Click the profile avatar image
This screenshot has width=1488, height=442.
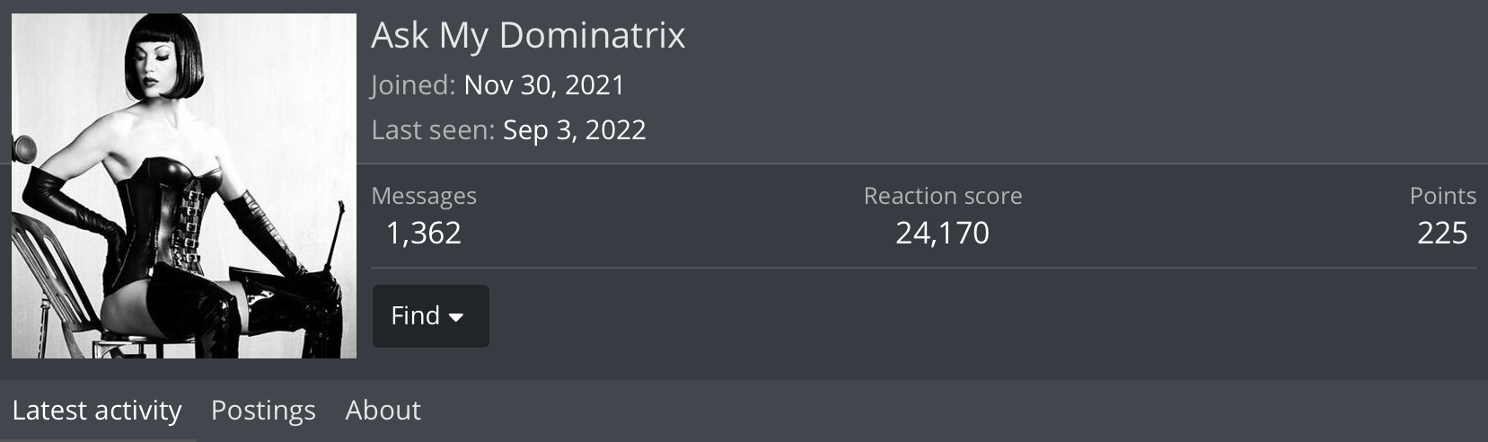point(184,186)
